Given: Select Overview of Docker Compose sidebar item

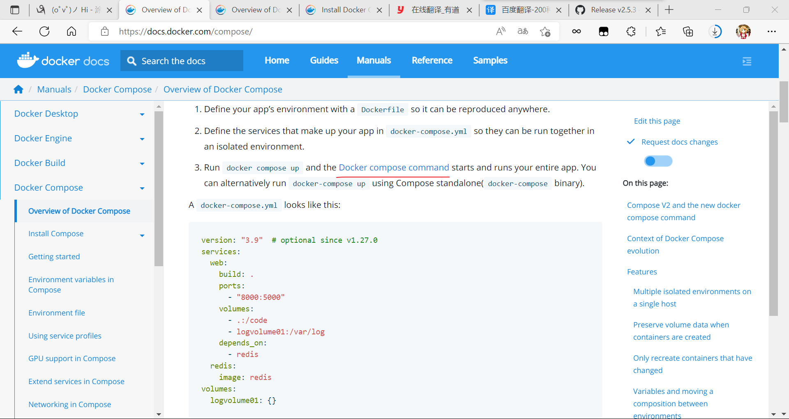Looking at the screenshot, I should 79,211.
